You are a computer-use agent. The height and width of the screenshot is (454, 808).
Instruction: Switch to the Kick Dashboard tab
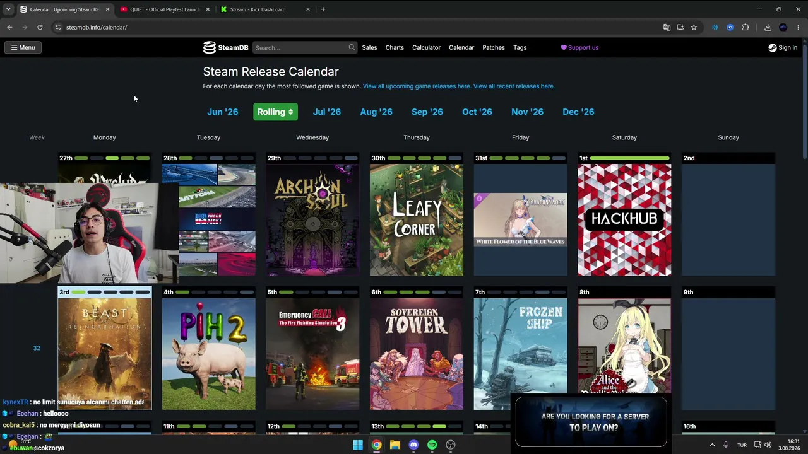point(265,9)
